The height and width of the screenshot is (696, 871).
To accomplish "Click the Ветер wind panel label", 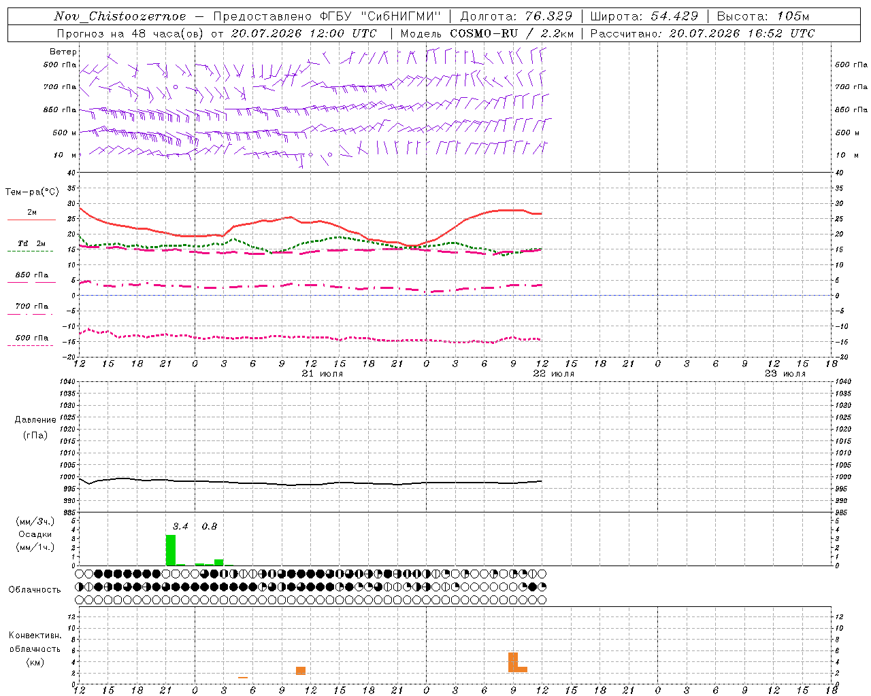I will coord(63,52).
